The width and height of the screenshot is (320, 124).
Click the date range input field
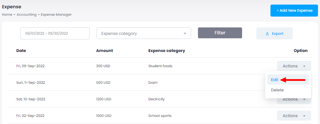click(55, 33)
